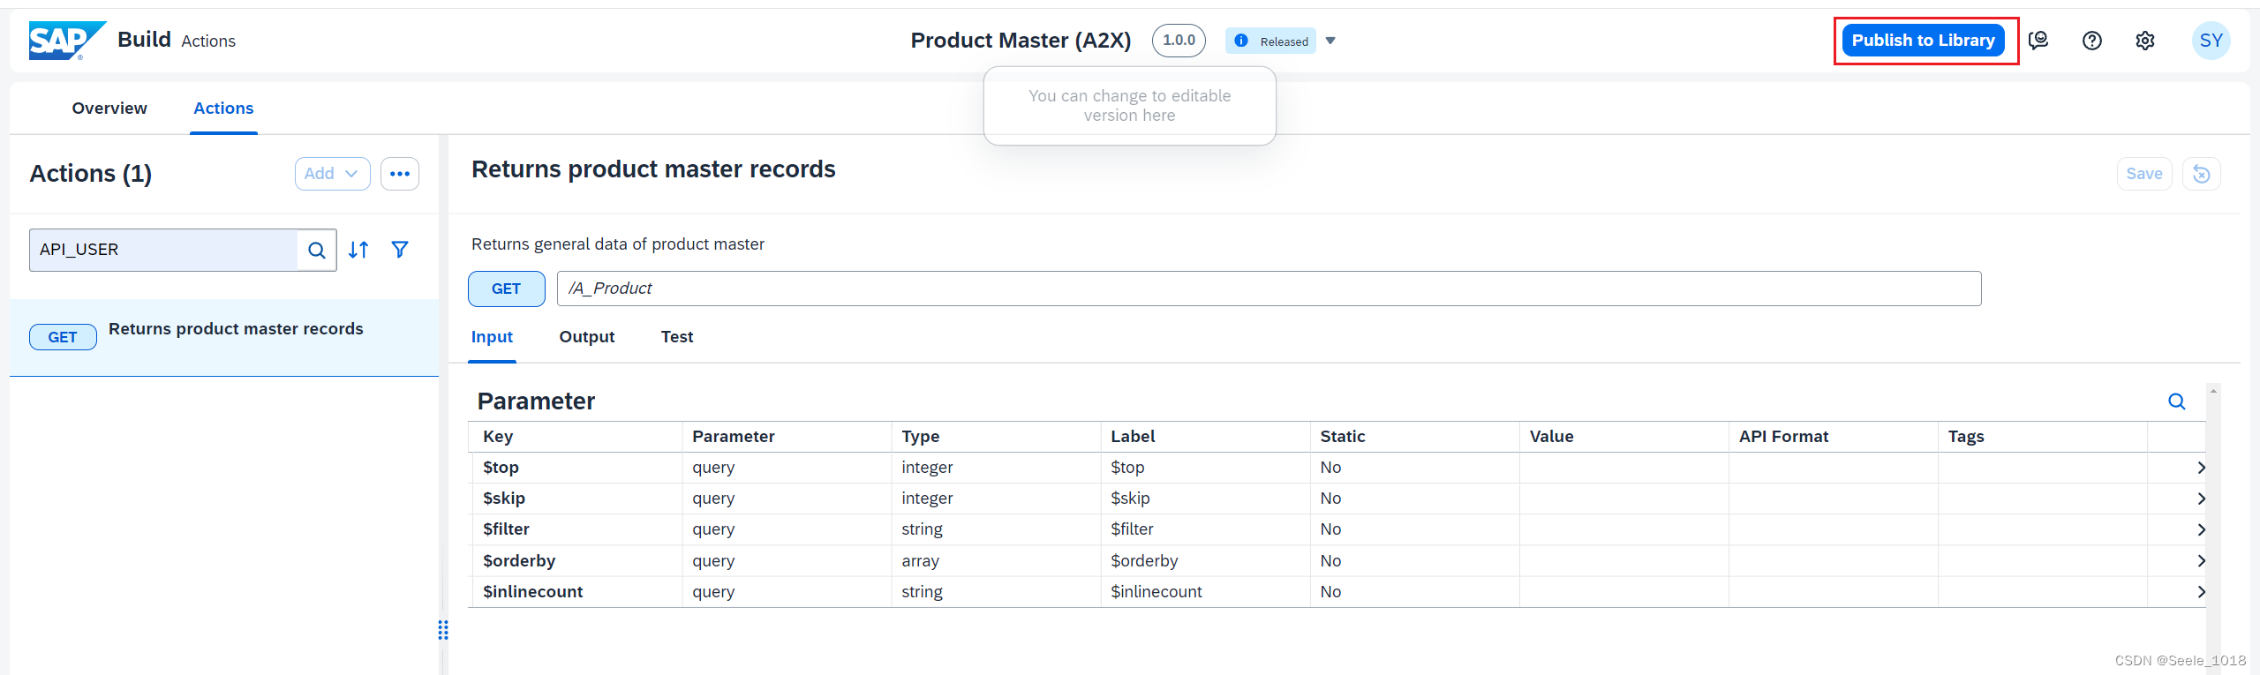Click the API_USER search input field
Image resolution: width=2260 pixels, height=675 pixels.
163,250
